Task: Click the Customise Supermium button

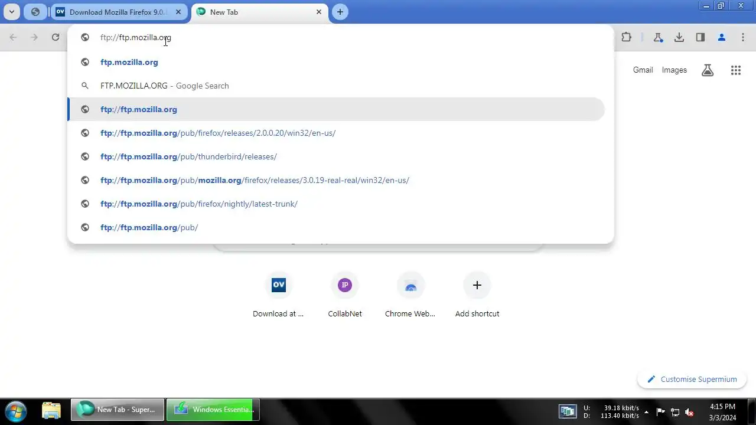Action: [x=692, y=379]
